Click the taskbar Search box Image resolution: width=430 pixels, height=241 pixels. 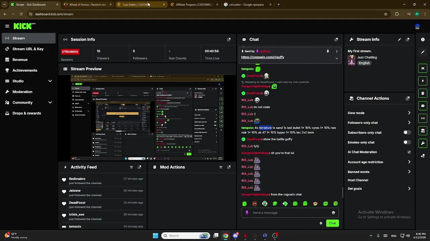tap(185, 236)
